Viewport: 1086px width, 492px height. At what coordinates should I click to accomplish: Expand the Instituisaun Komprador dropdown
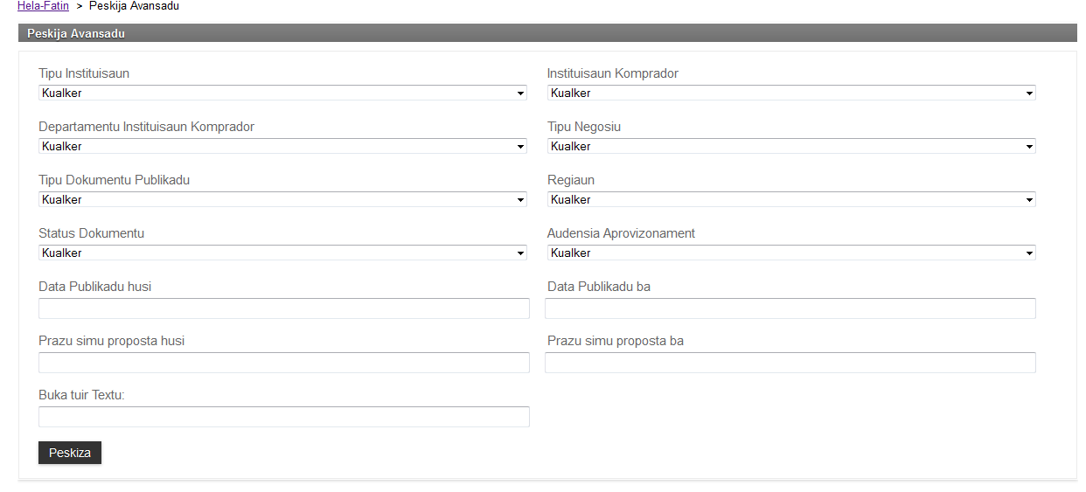791,93
